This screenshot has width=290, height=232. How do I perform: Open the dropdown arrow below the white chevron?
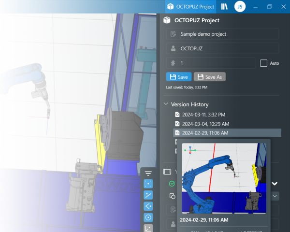pyautogui.click(x=275, y=196)
